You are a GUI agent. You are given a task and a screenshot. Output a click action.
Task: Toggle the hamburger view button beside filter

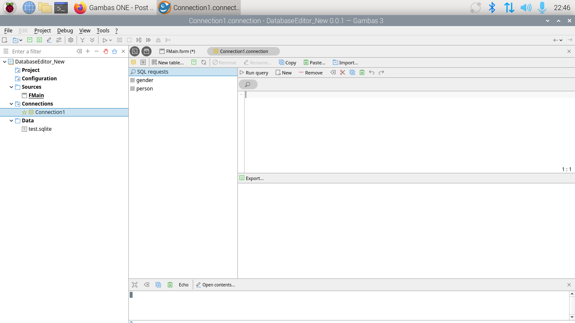(x=6, y=51)
